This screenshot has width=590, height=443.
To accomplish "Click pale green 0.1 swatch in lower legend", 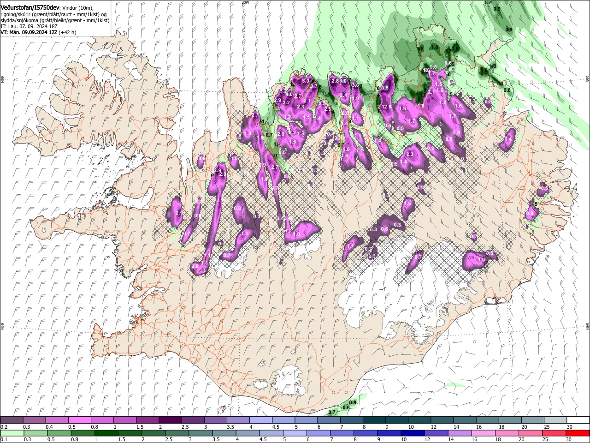I will tap(12, 433).
